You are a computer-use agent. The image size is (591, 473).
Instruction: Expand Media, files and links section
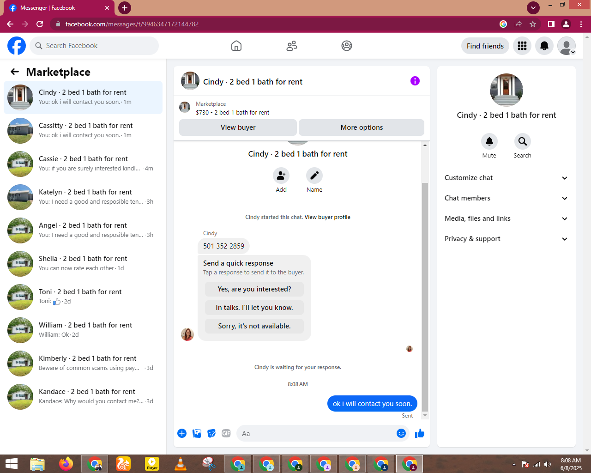tap(507, 218)
